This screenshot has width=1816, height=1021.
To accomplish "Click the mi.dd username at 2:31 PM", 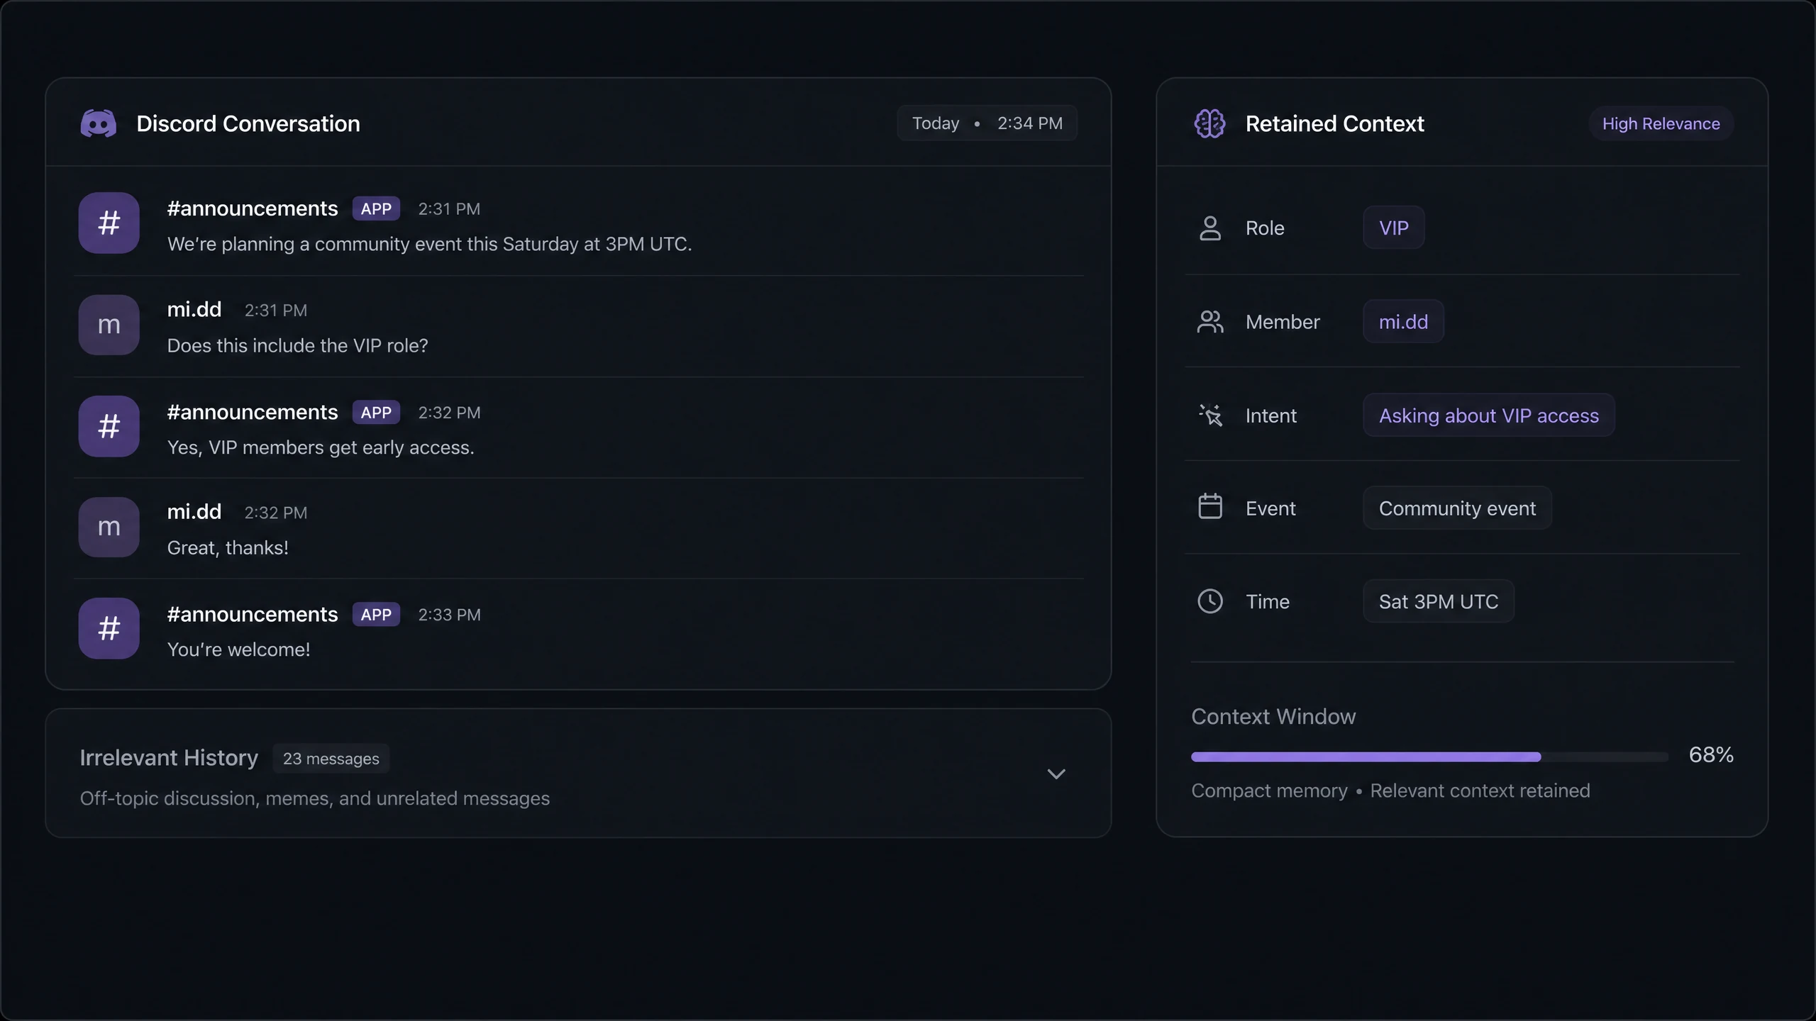I will [x=194, y=309].
